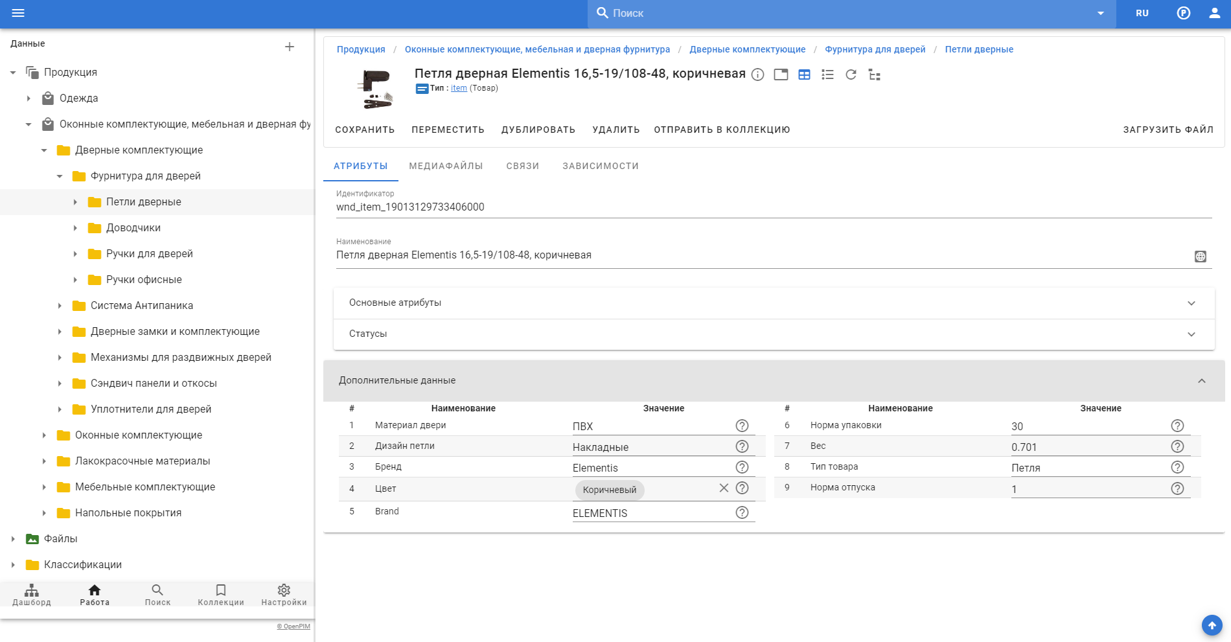Image resolution: width=1231 pixels, height=642 pixels.
Task: Show help for Норма упаковки attribute
Action: (1177, 426)
